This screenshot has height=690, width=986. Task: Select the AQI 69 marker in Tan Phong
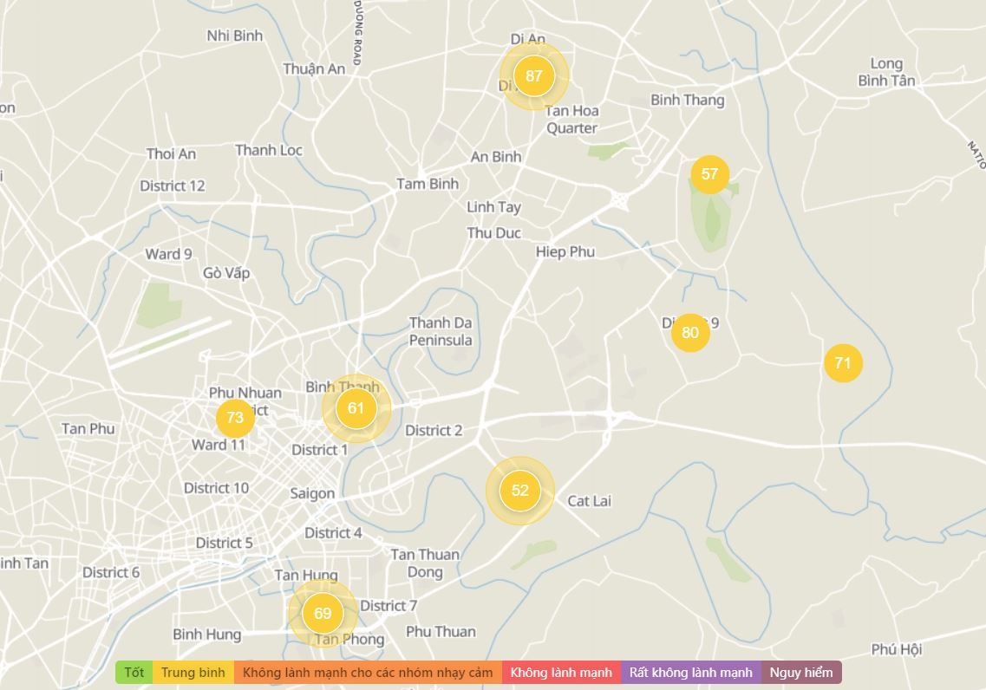(x=323, y=614)
